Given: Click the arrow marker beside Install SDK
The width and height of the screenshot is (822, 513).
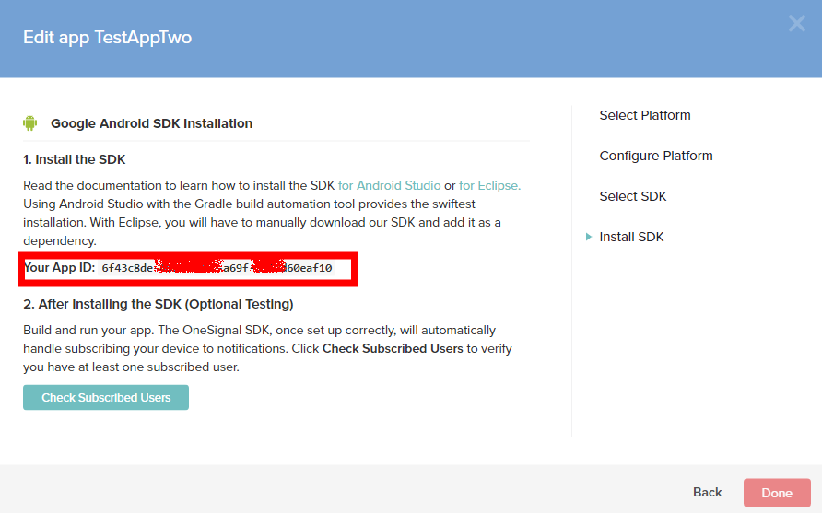Looking at the screenshot, I should pyautogui.click(x=588, y=237).
